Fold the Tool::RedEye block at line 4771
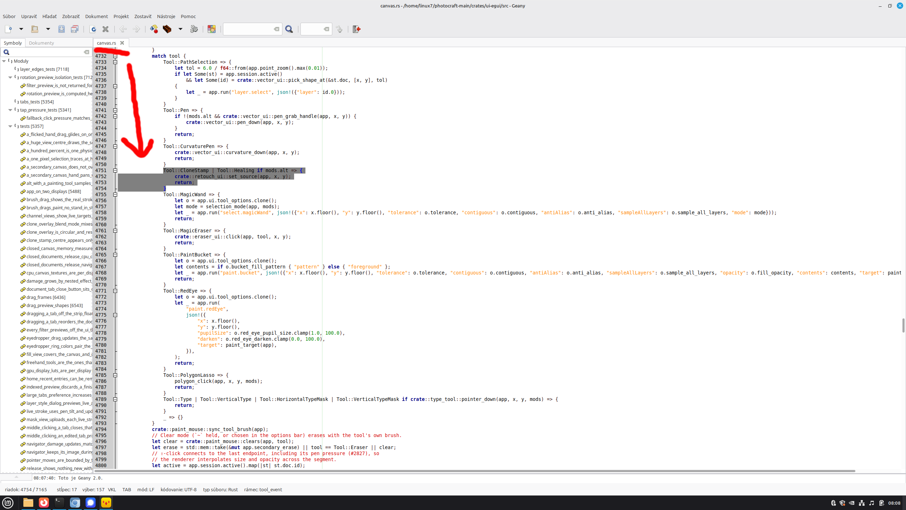 pos(115,291)
